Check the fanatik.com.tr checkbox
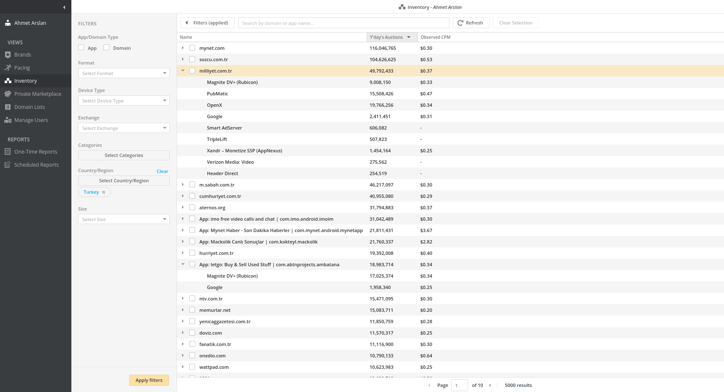This screenshot has width=724, height=392. (192, 344)
